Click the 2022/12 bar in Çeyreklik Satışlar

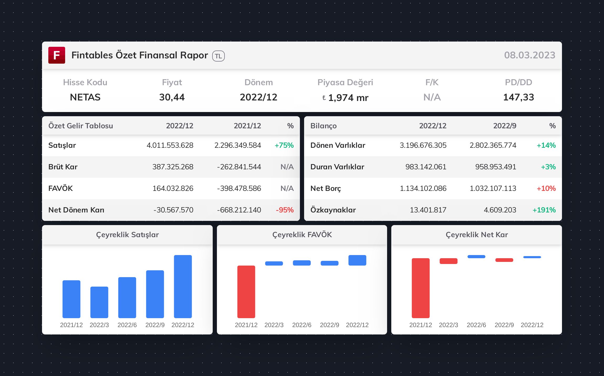[x=183, y=287]
